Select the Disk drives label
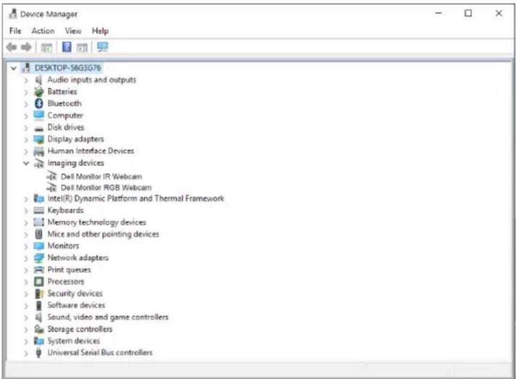The width and height of the screenshot is (516, 379). coord(66,127)
